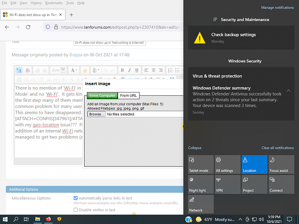Click the Bold formatting icon

(x=123, y=70)
